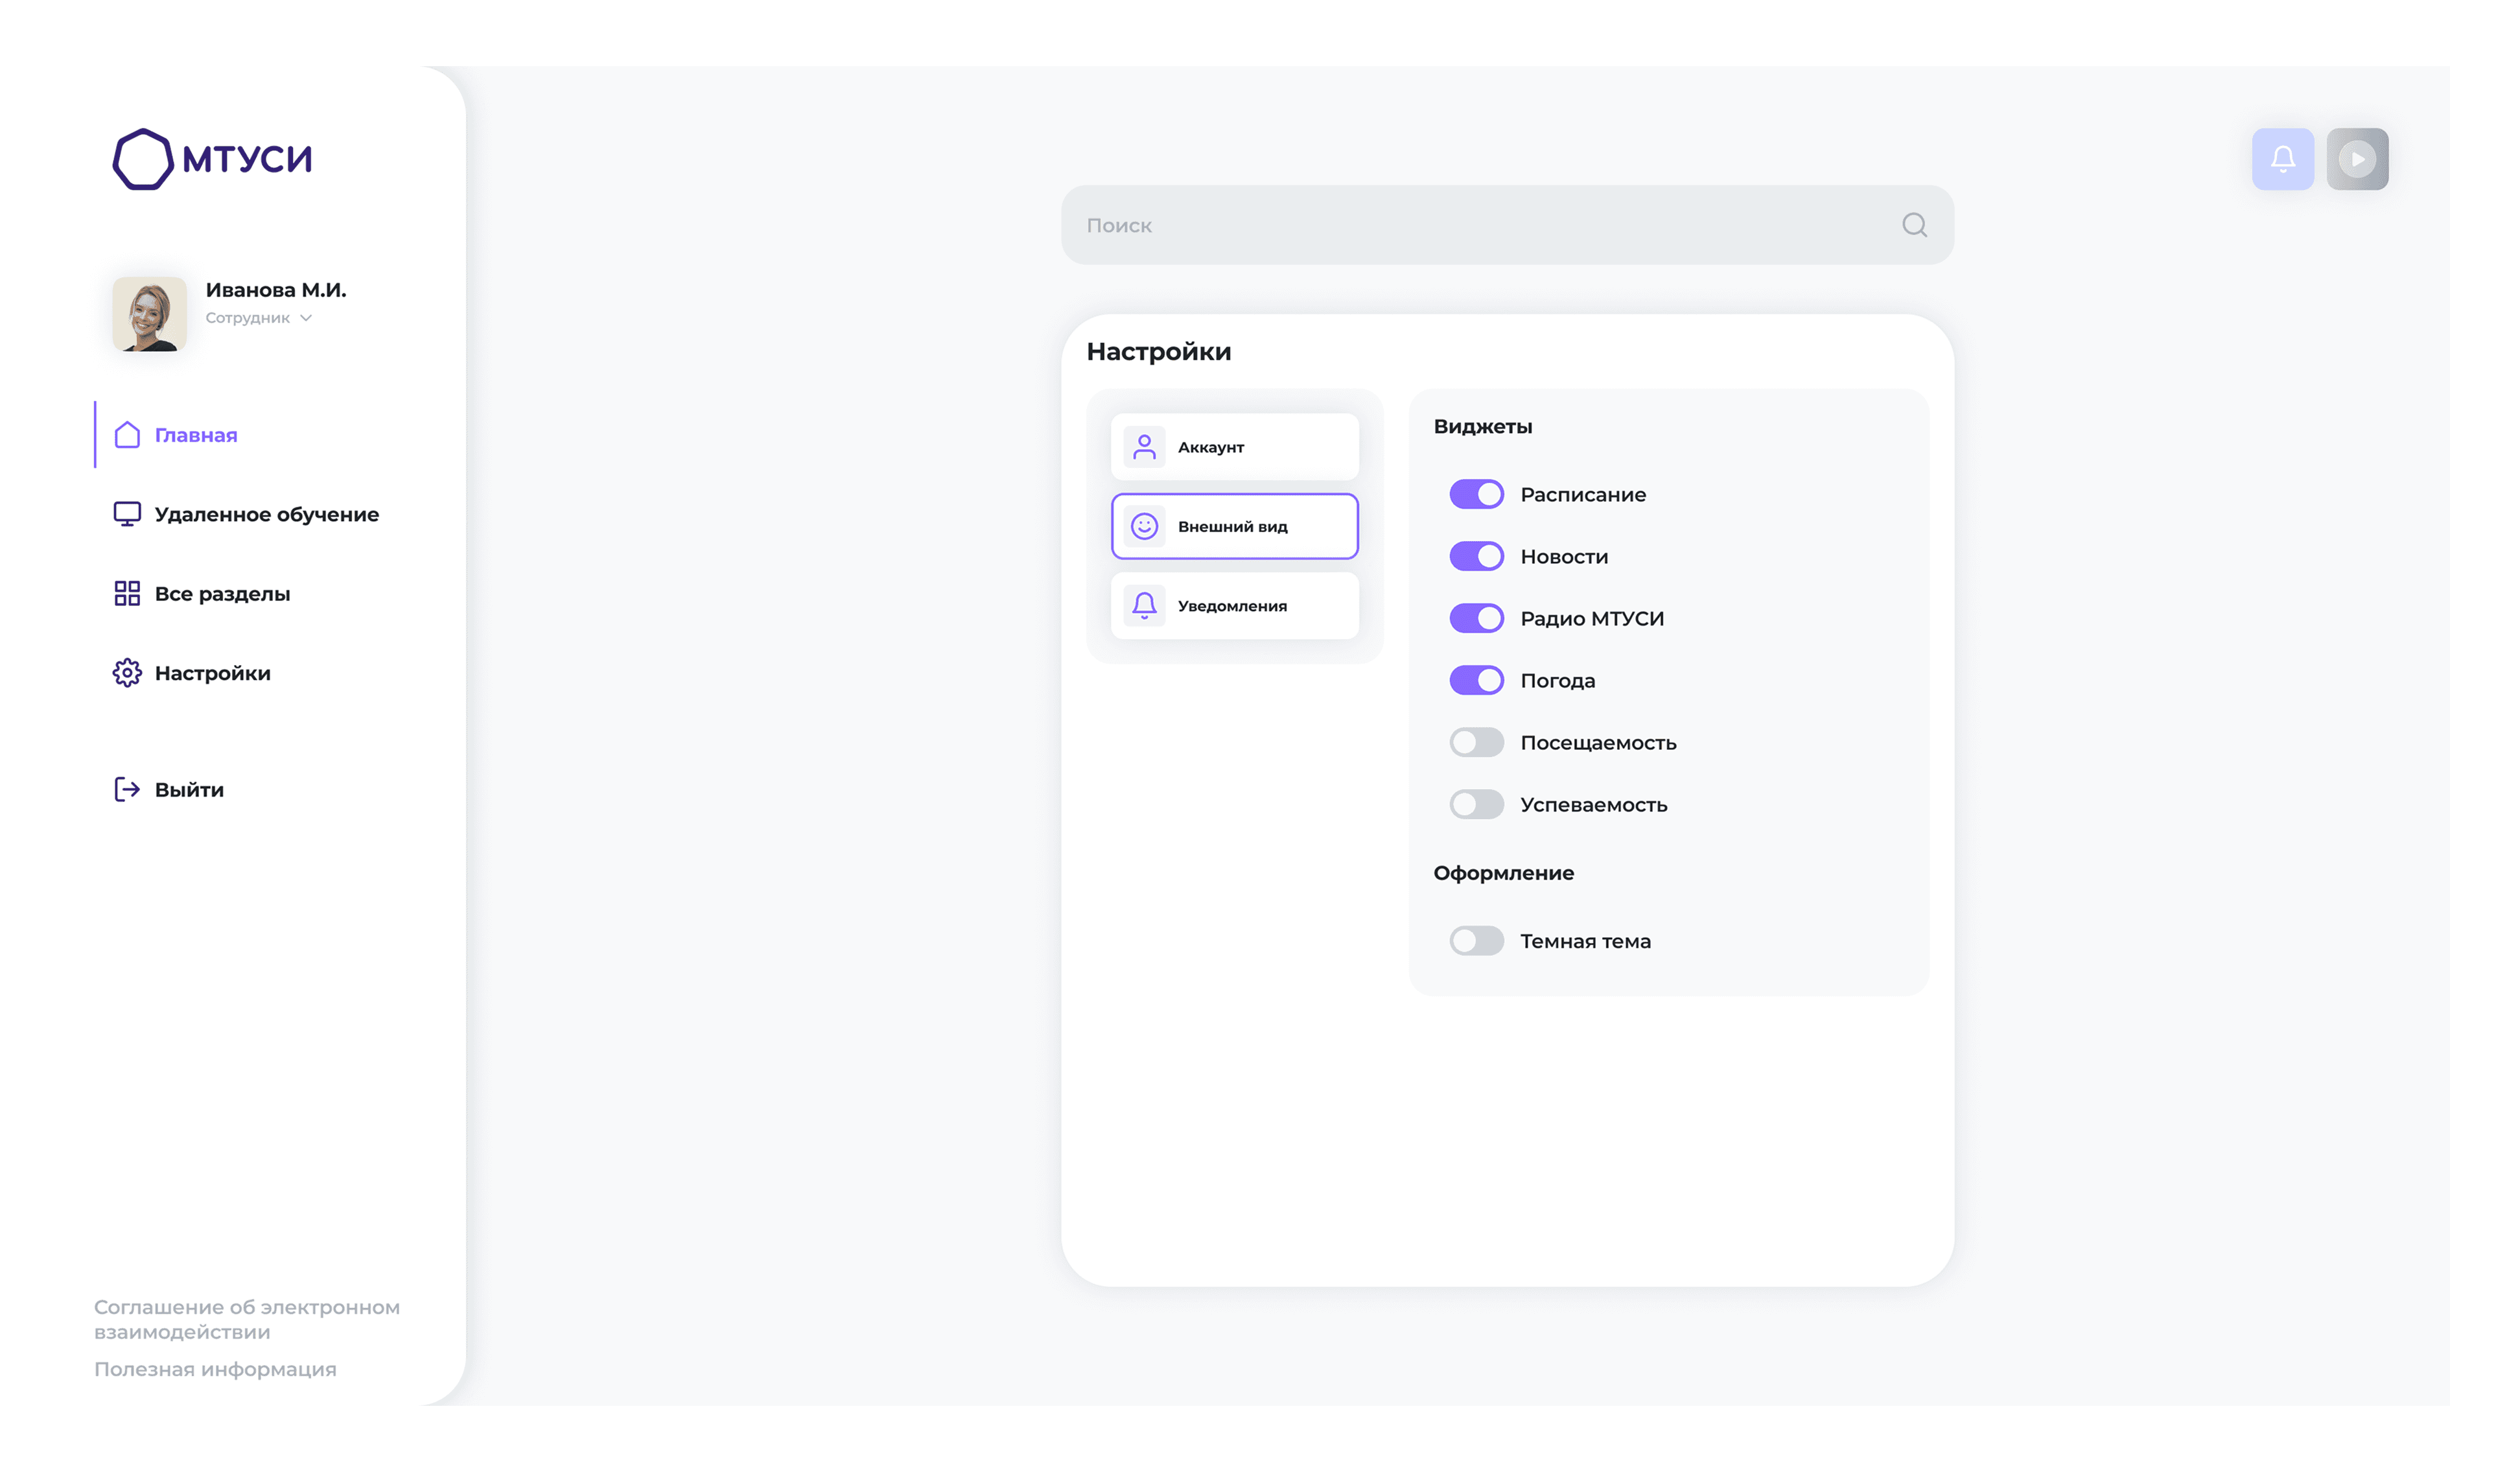
Task: Enable the Посещаемость widget toggle
Action: [1476, 742]
